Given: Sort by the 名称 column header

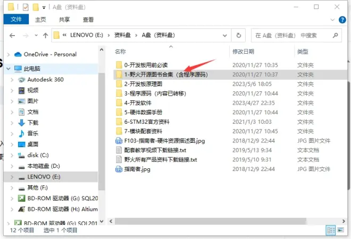Looking at the screenshot, I should [x=120, y=52].
